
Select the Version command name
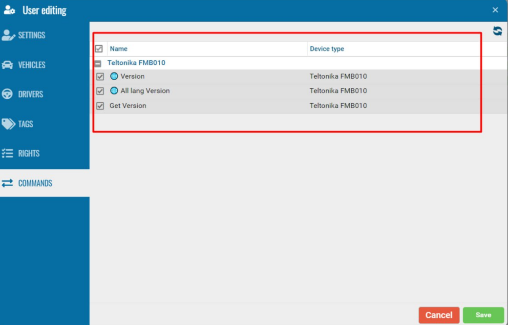(x=132, y=76)
